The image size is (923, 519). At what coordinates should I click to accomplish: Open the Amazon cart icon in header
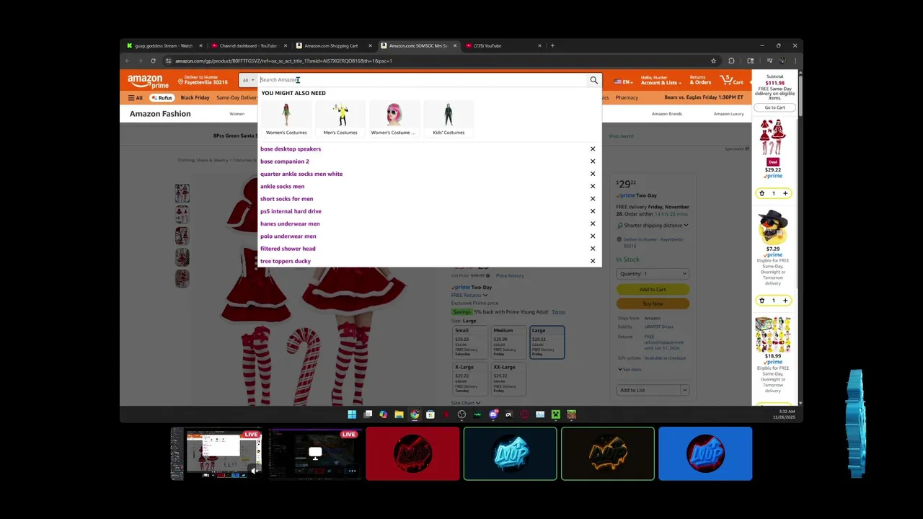pyautogui.click(x=732, y=80)
